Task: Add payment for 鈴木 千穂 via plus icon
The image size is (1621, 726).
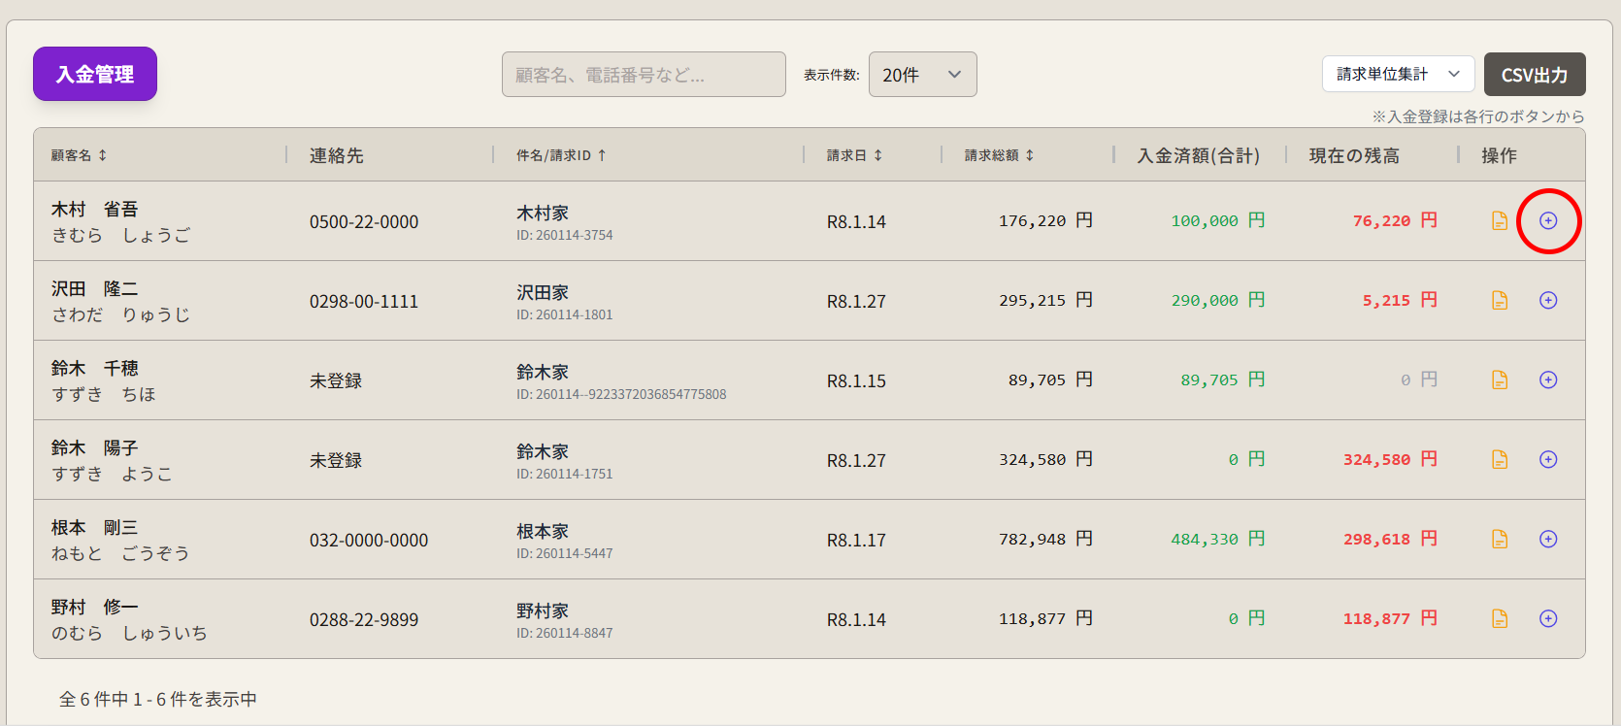Action: click(1548, 380)
